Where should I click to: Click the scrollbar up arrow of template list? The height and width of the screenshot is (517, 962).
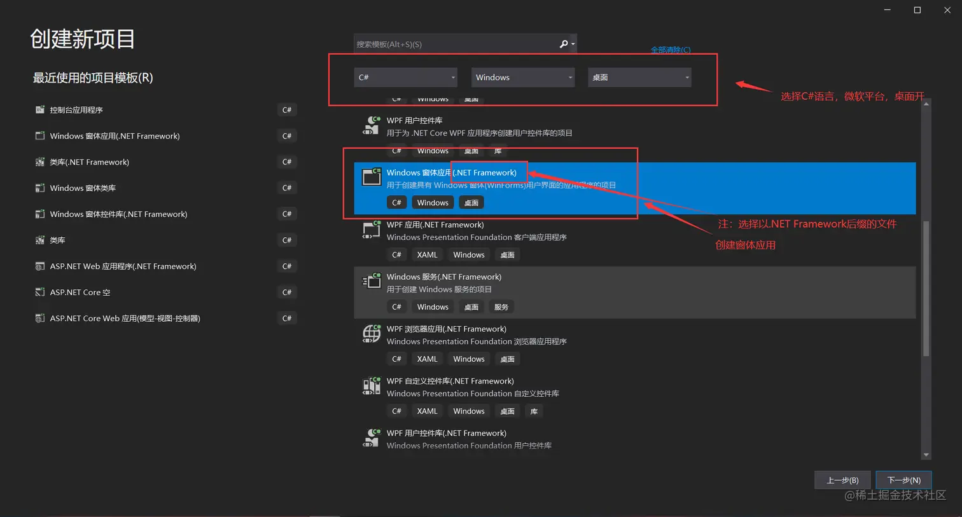(x=926, y=103)
